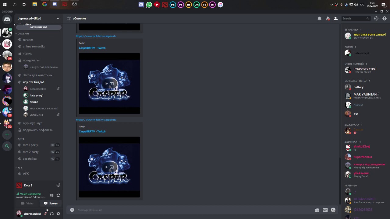
Task: Toggle deafen headphones icon
Action: [x=52, y=214]
